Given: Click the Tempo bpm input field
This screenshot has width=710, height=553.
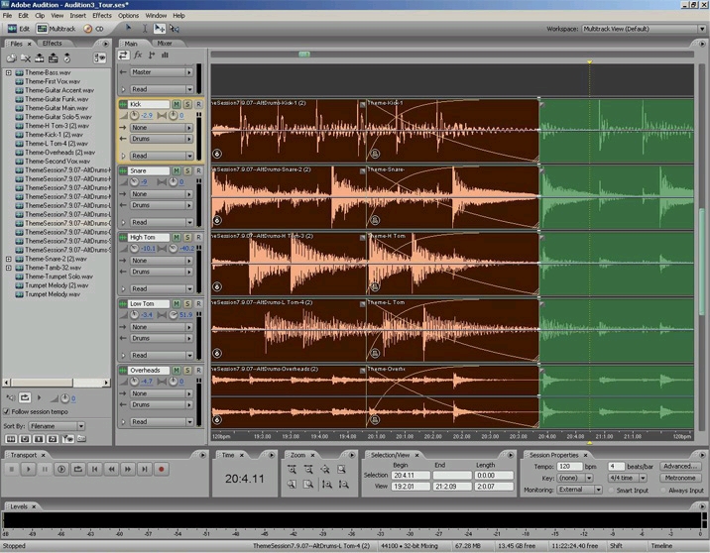Looking at the screenshot, I should pyautogui.click(x=569, y=466).
